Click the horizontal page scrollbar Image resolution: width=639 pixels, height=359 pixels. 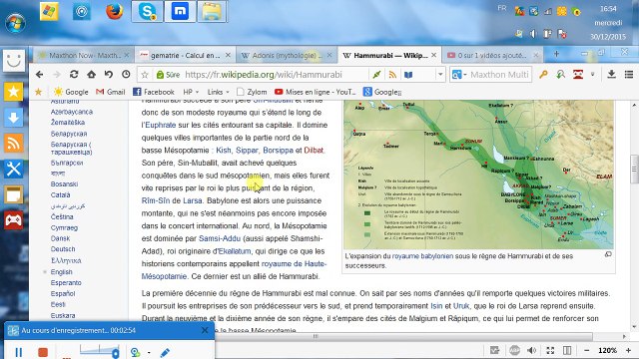(316, 337)
